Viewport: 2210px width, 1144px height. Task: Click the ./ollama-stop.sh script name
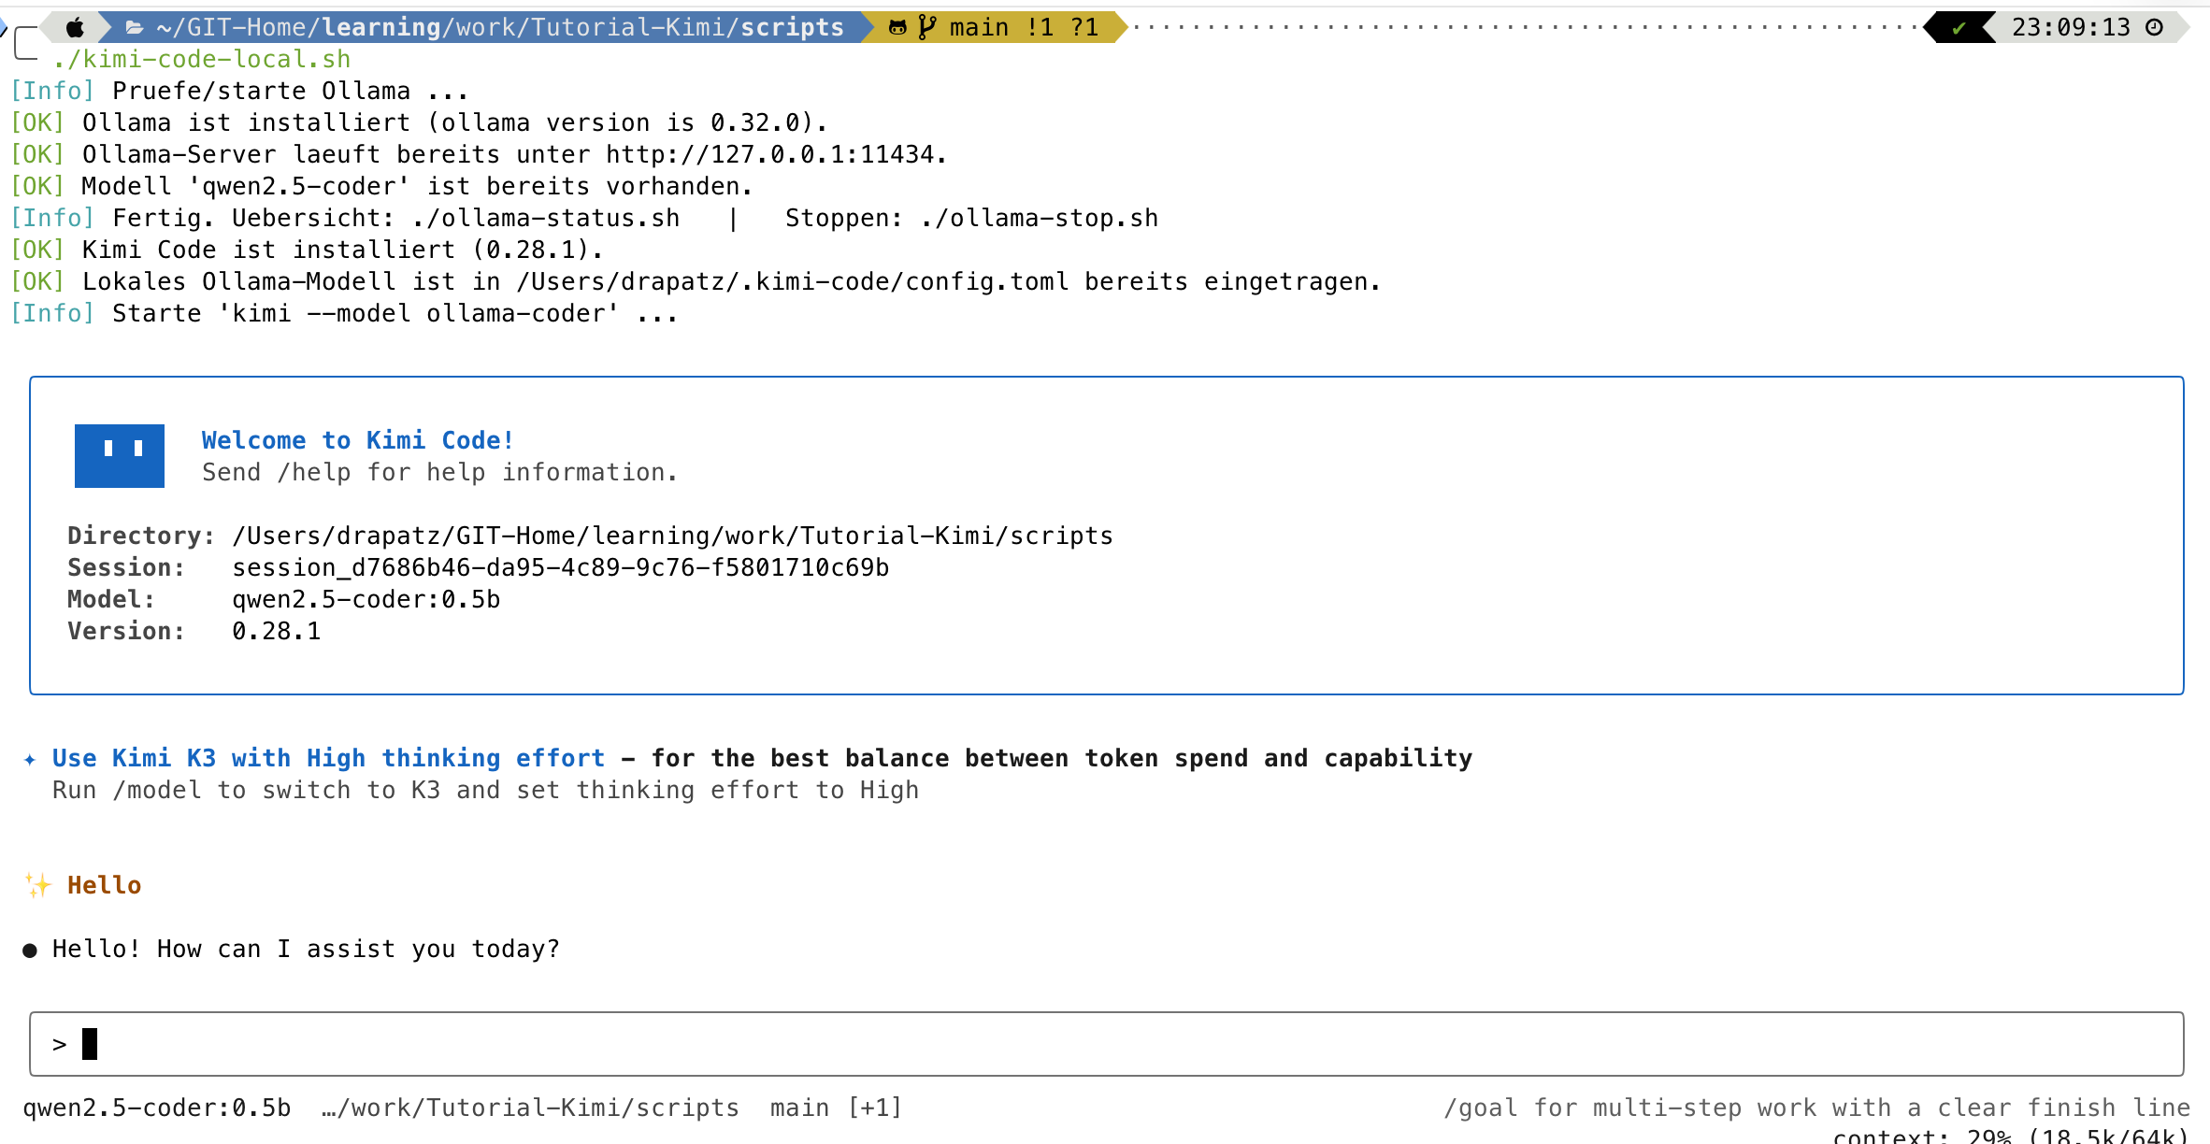1039,218
